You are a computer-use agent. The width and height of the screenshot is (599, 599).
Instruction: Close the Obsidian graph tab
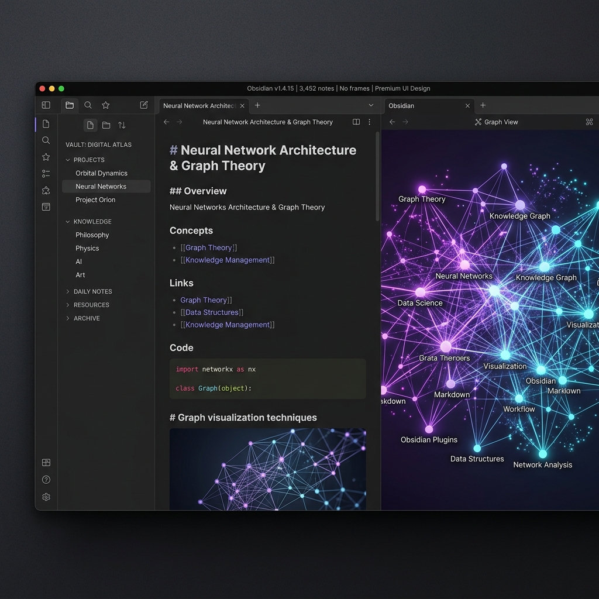click(x=467, y=106)
